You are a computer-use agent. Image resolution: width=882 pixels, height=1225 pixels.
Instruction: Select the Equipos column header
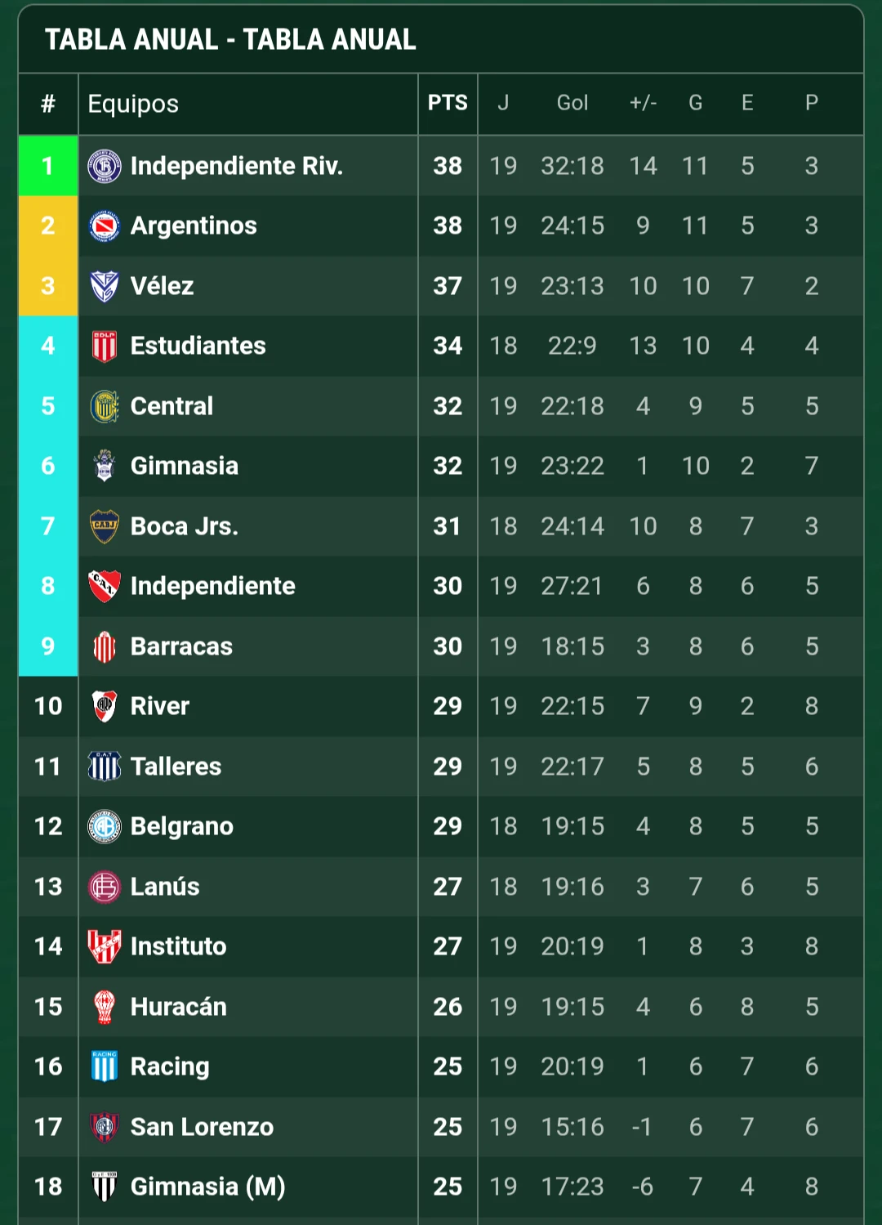[x=133, y=104]
